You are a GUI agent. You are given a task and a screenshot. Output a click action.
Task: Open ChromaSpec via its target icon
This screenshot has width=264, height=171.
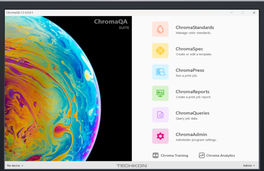(160, 51)
